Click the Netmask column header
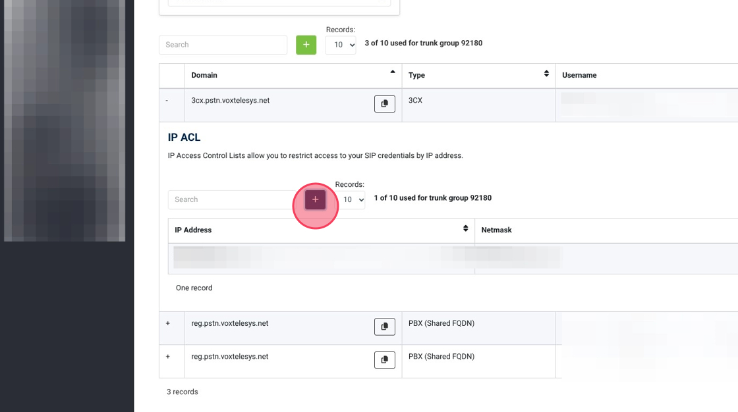This screenshot has width=738, height=412. [496, 230]
